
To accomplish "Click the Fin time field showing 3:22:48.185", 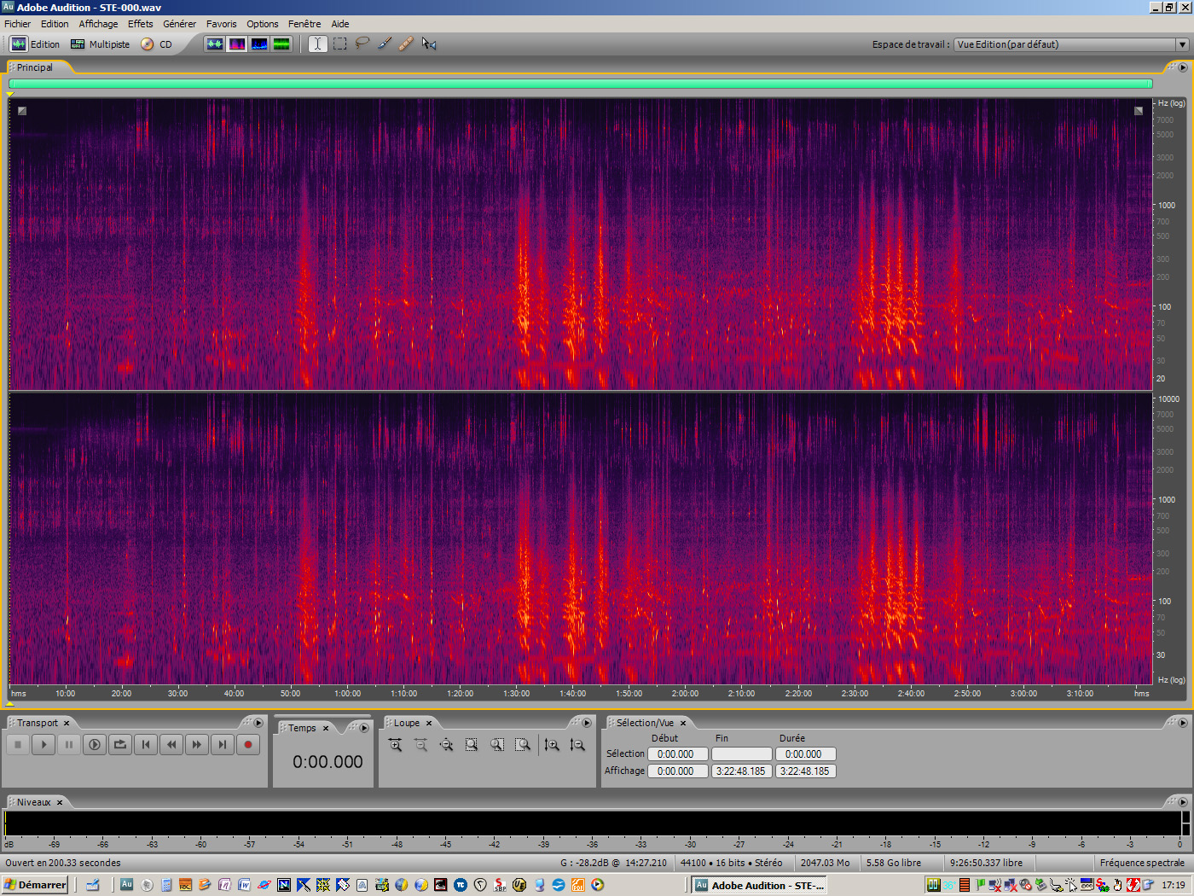I will click(741, 771).
